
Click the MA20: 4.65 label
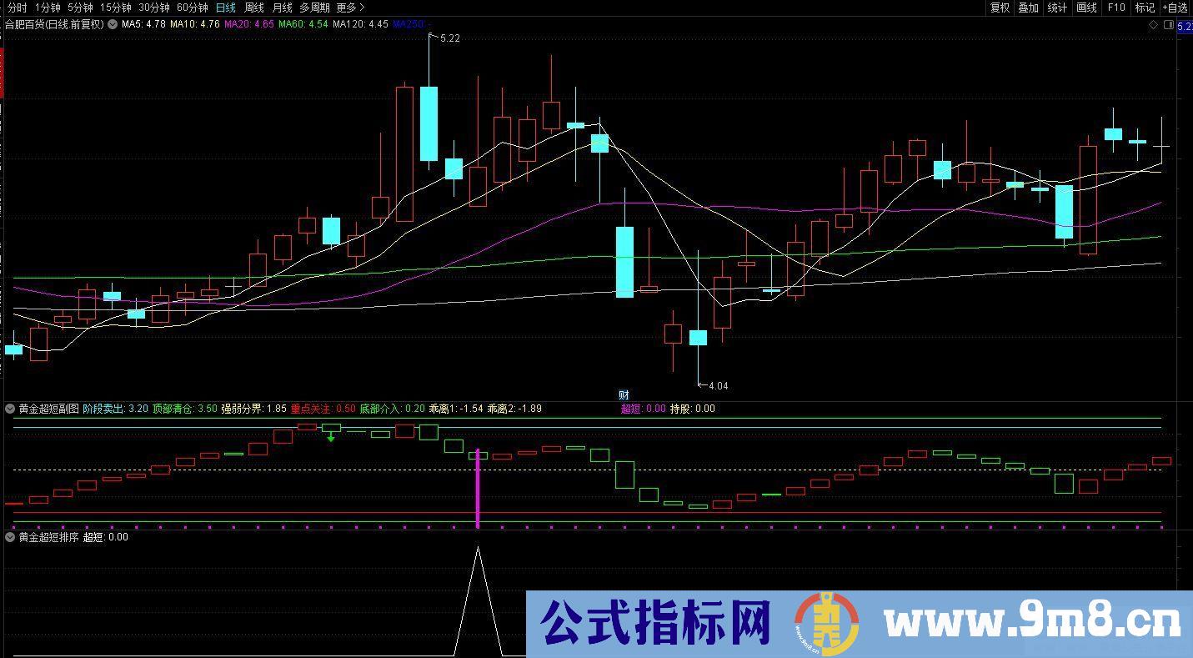coord(249,24)
